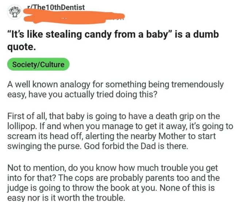The width and height of the screenshot is (237, 202).
Task: Select the orange redacted username area
Action: click(x=74, y=16)
